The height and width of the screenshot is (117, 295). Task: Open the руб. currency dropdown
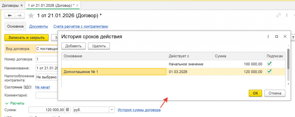point(112,110)
